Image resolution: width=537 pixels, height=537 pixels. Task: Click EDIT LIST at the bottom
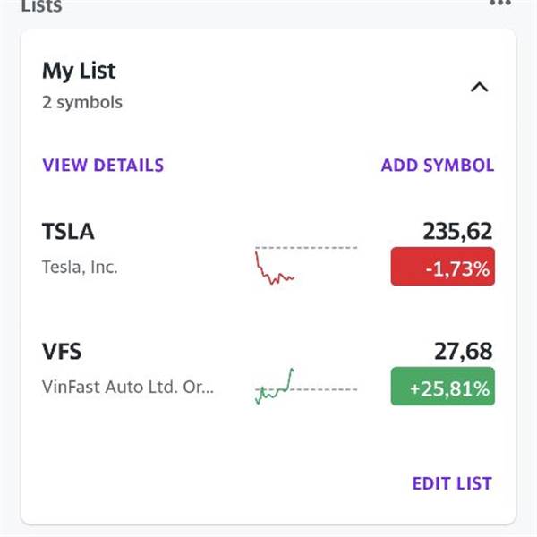tap(452, 483)
